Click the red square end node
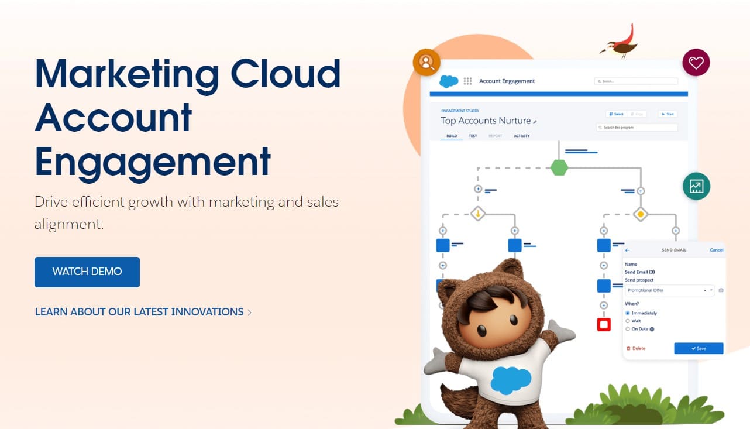Screen dimensions: 750x429 click(603, 324)
